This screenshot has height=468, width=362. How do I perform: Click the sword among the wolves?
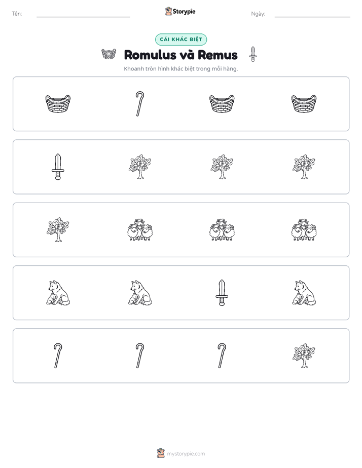click(222, 293)
